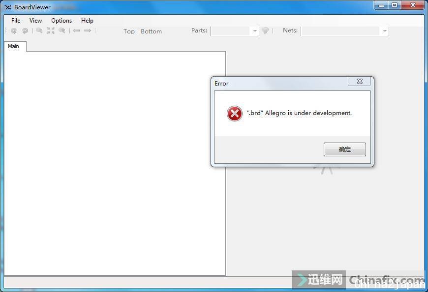Open the View menu
428x292 pixels.
point(35,21)
